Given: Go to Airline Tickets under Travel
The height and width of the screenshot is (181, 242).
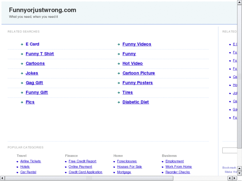Looking at the screenshot, I should click(30, 161).
